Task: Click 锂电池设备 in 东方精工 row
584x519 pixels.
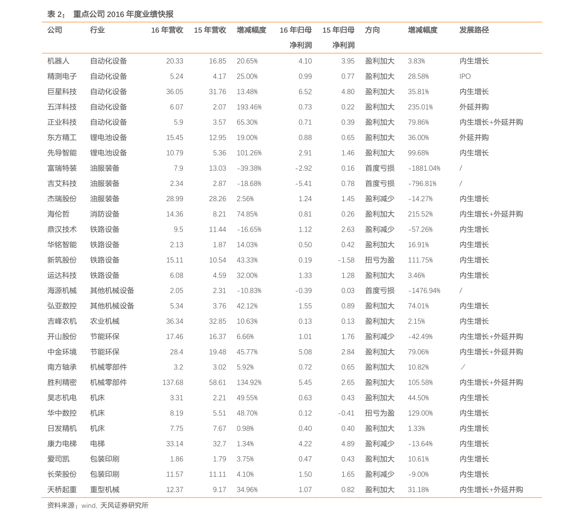Action: [x=109, y=137]
